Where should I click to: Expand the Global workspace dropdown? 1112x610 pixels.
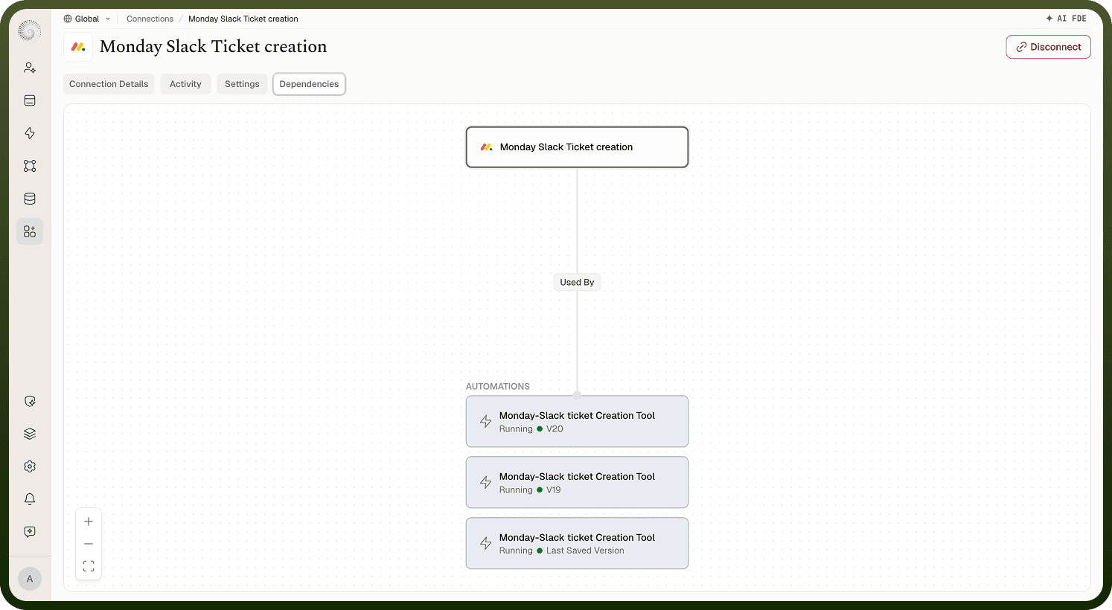tap(87, 19)
